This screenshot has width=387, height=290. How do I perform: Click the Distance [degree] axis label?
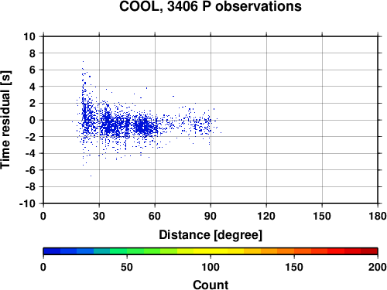[x=211, y=235]
